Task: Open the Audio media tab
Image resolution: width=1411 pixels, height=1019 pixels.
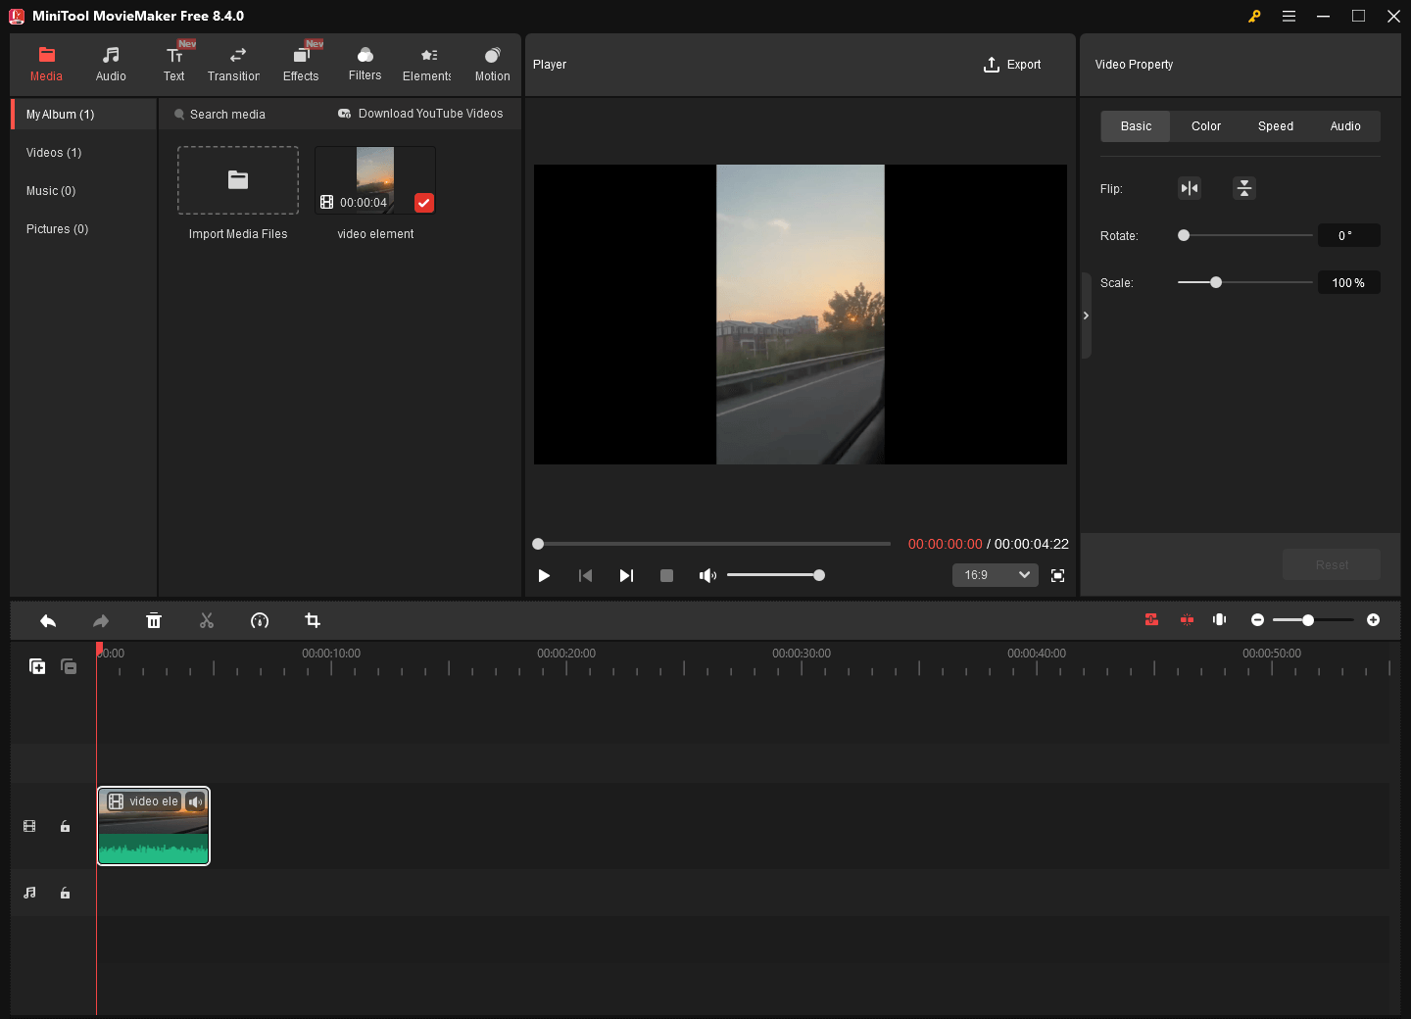Action: [x=111, y=62]
